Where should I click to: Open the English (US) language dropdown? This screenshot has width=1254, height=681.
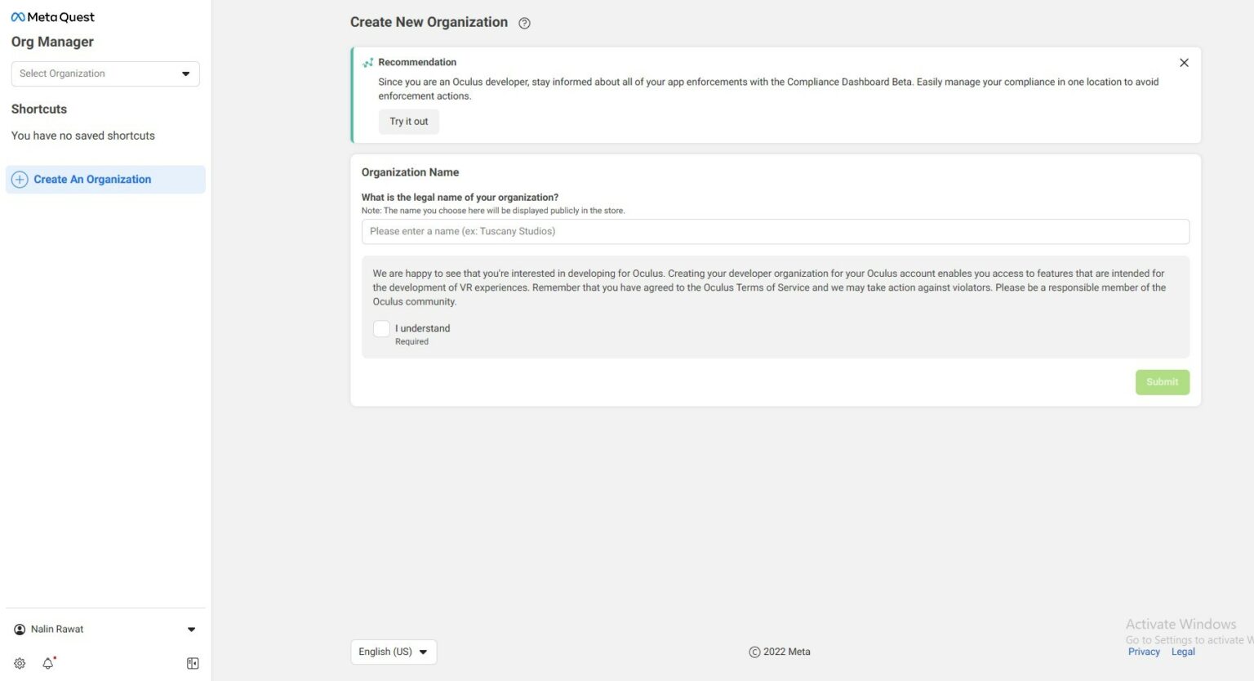(x=394, y=652)
